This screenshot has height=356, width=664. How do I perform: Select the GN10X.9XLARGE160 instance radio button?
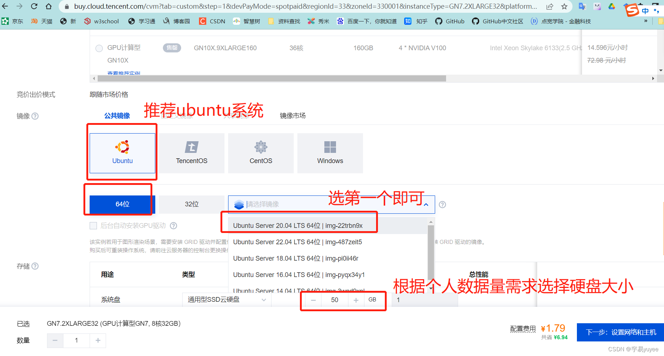pos(99,48)
